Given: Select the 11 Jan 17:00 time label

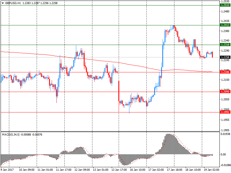Looking at the screenshot, I should pyautogui.click(x=64, y=170).
